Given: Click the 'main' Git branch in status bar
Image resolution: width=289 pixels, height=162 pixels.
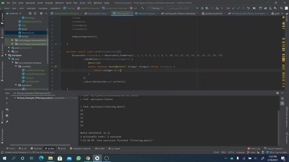Looking at the screenshot, I should coord(252,153).
